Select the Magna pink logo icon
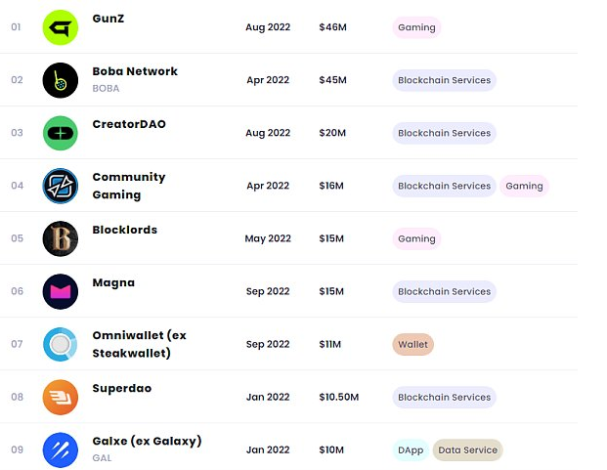Viewport: 607px width, 470px height. coord(60,291)
